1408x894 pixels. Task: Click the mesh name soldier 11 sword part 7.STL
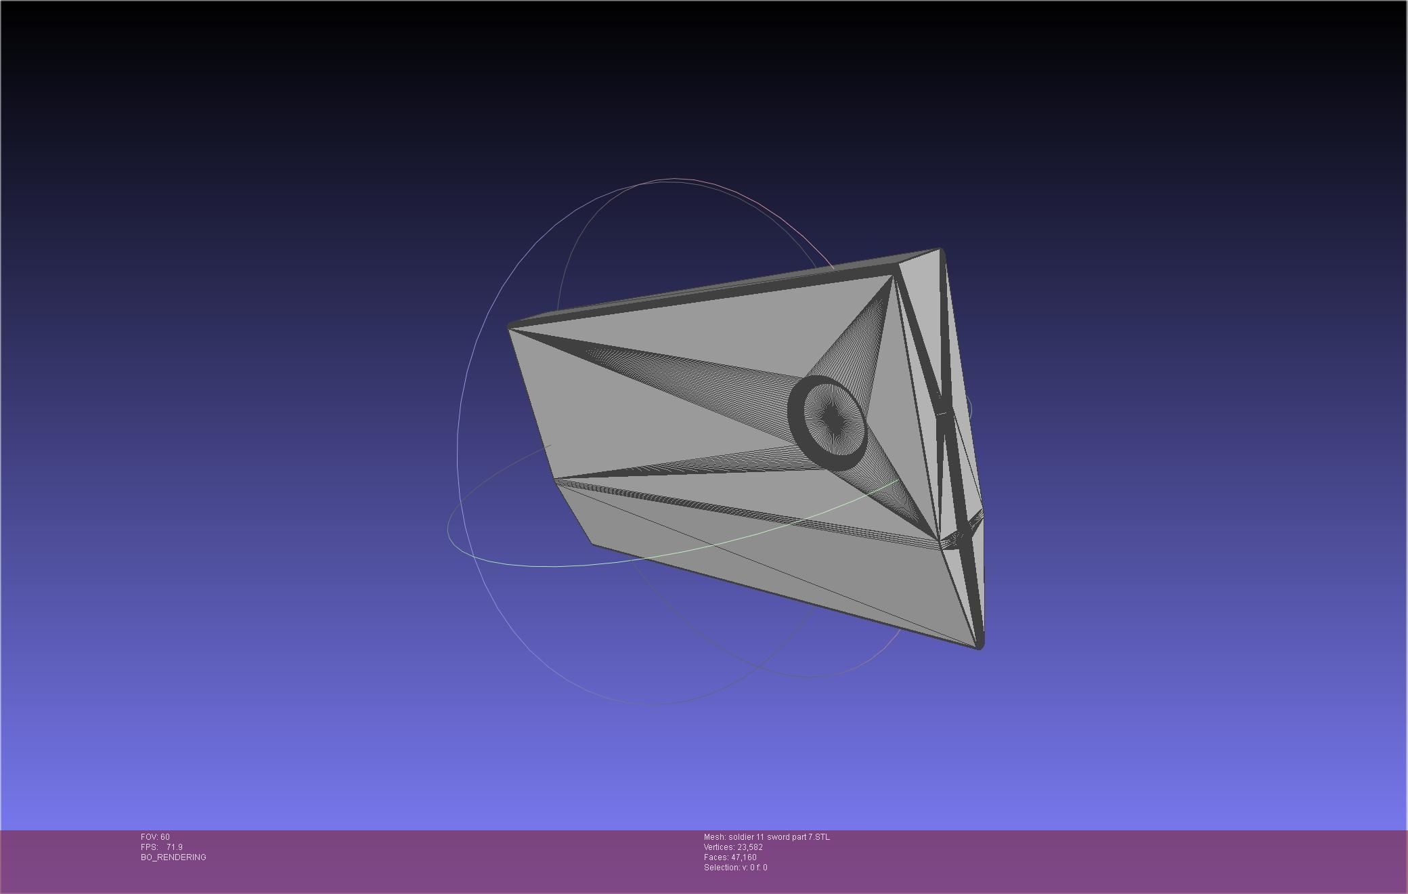point(766,837)
